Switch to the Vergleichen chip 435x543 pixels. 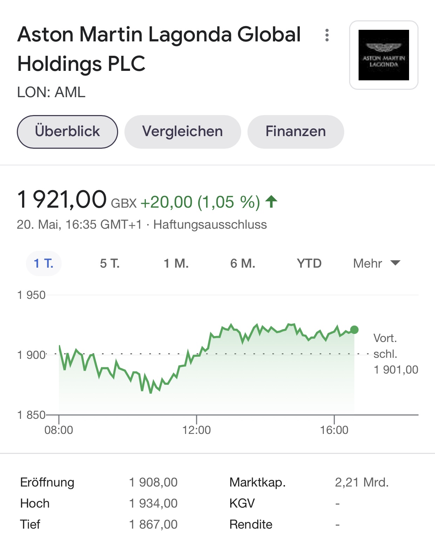pyautogui.click(x=183, y=132)
